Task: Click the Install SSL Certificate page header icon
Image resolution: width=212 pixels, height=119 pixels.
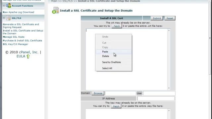Action: click(55, 10)
